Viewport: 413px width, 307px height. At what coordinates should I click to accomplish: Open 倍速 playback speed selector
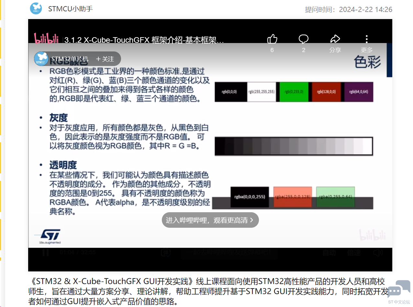pyautogui.click(x=354, y=253)
